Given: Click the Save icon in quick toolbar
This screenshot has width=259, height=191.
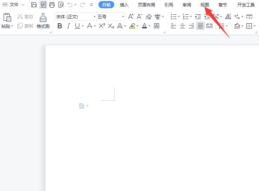Looking at the screenshot, I should click(x=34, y=5).
